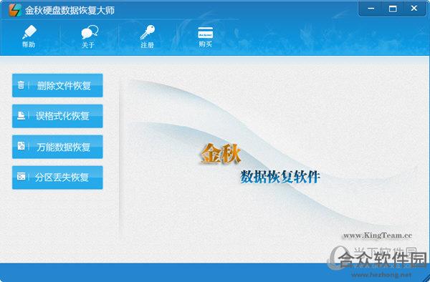430x282 pixels.
Task: Open the 帮助 help toolbar icon
Action: click(29, 36)
